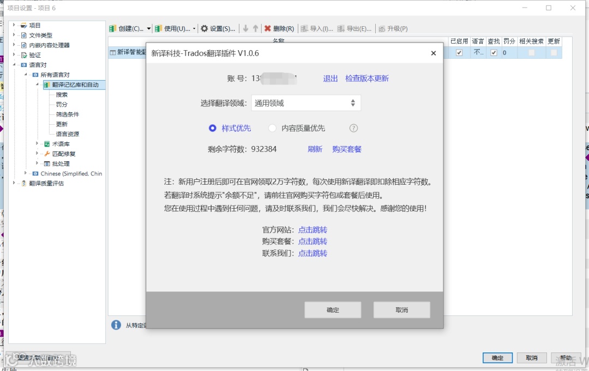Select 搜索 under translation memory
Viewport: 589px width, 371px height.
pos(62,95)
